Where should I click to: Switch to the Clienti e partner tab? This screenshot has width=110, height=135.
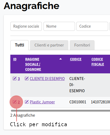pyautogui.click(x=49, y=45)
